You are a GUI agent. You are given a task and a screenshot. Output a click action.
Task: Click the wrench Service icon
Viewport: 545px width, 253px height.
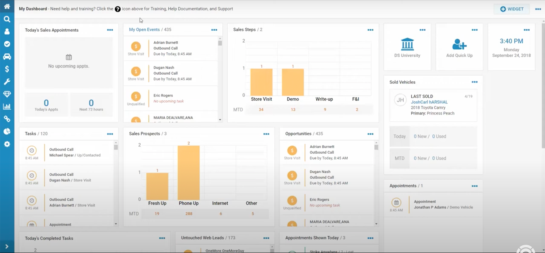tap(7, 82)
